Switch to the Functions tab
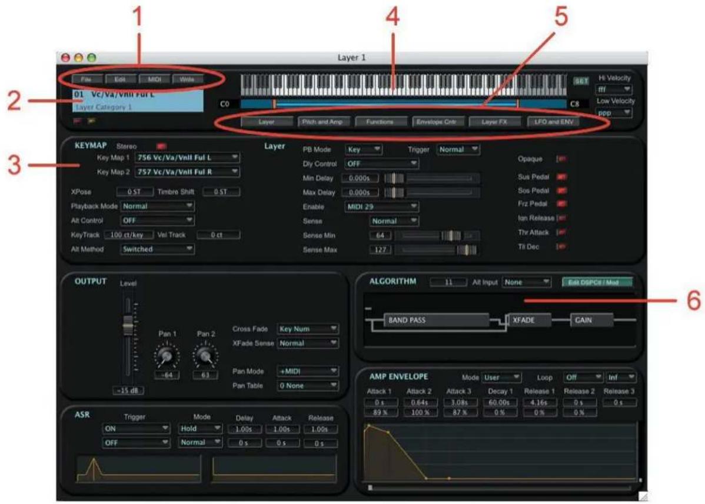 coord(380,122)
